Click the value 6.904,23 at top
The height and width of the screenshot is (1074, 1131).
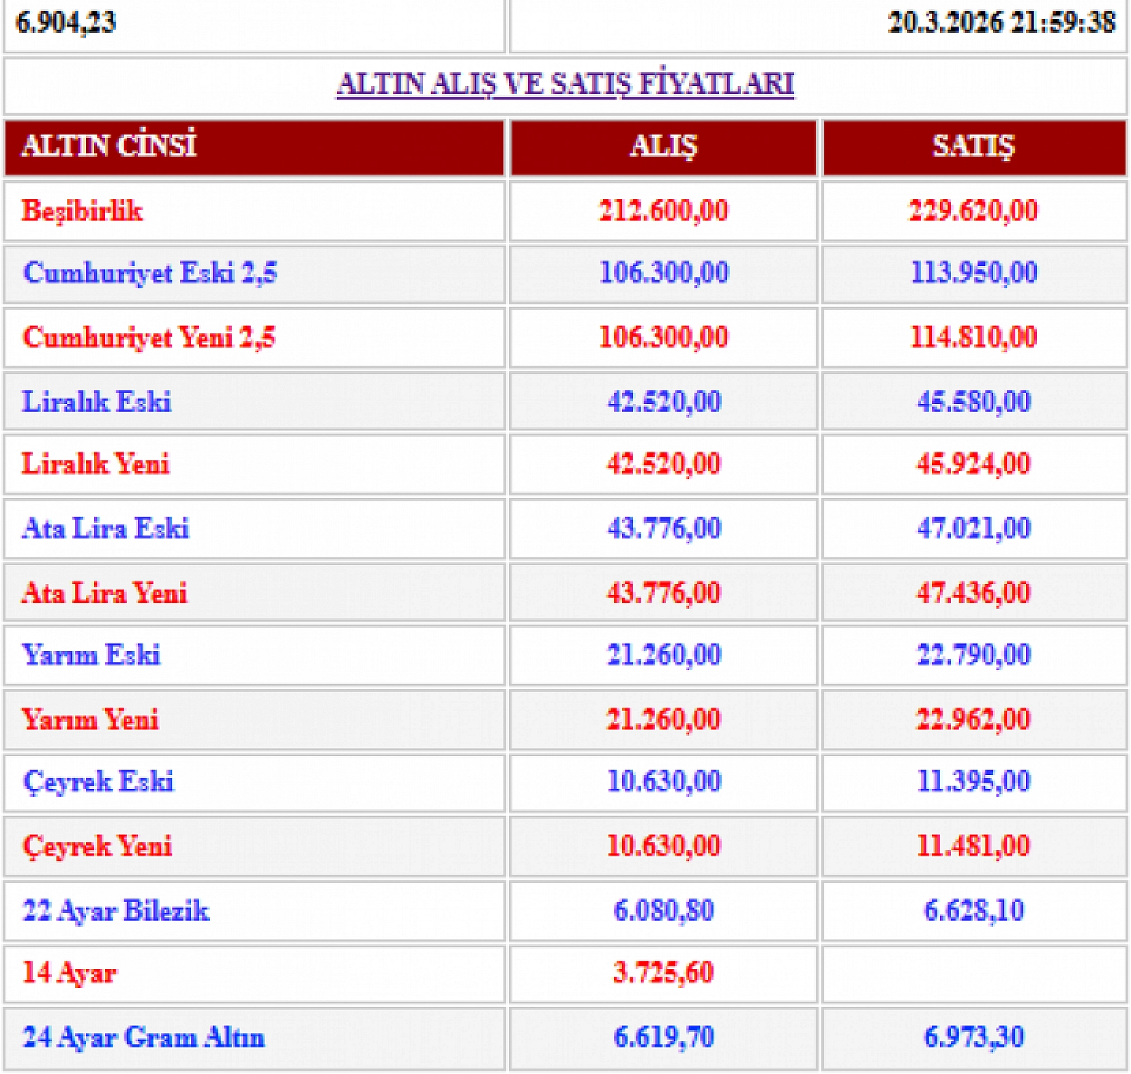click(x=66, y=22)
